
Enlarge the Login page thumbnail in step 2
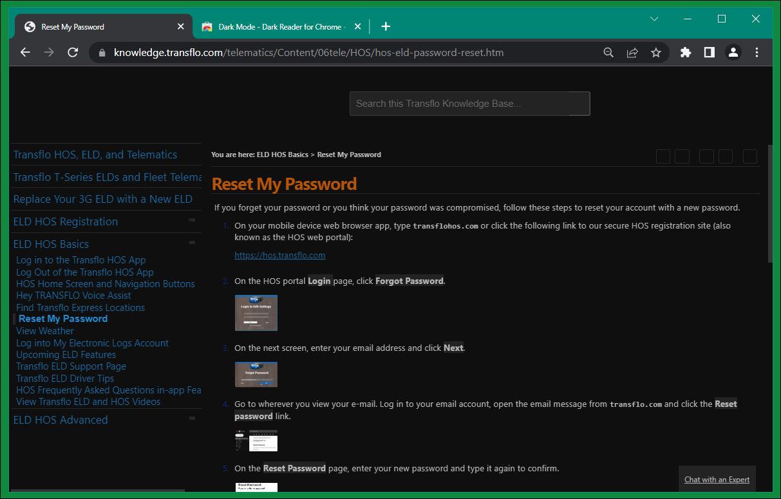256,313
